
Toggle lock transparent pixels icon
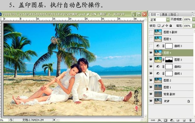coord(159,26)
